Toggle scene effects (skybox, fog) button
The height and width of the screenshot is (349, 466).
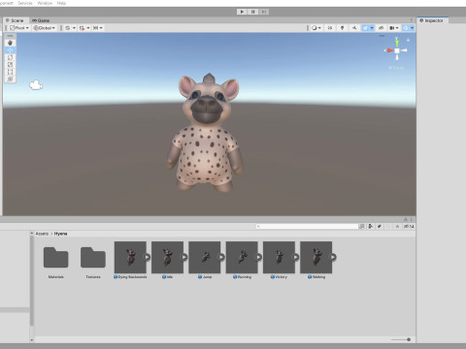tap(365, 28)
